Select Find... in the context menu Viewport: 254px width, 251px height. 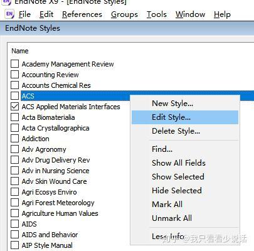pos(185,149)
